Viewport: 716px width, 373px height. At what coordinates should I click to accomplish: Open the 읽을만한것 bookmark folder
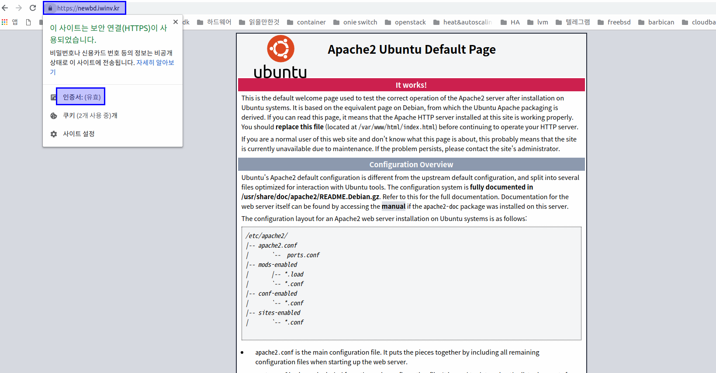click(x=259, y=22)
